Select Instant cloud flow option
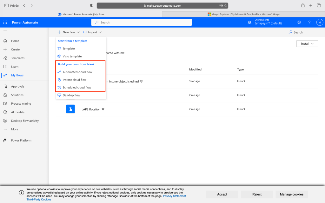 point(75,80)
